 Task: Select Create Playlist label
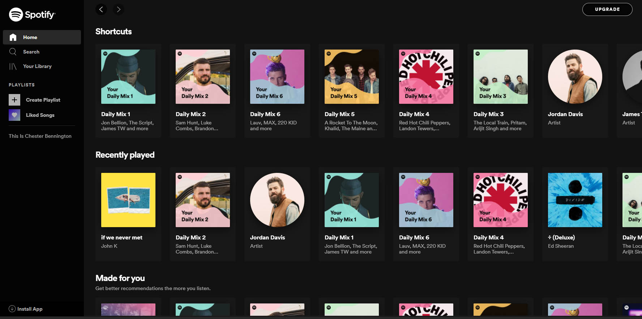click(x=43, y=100)
